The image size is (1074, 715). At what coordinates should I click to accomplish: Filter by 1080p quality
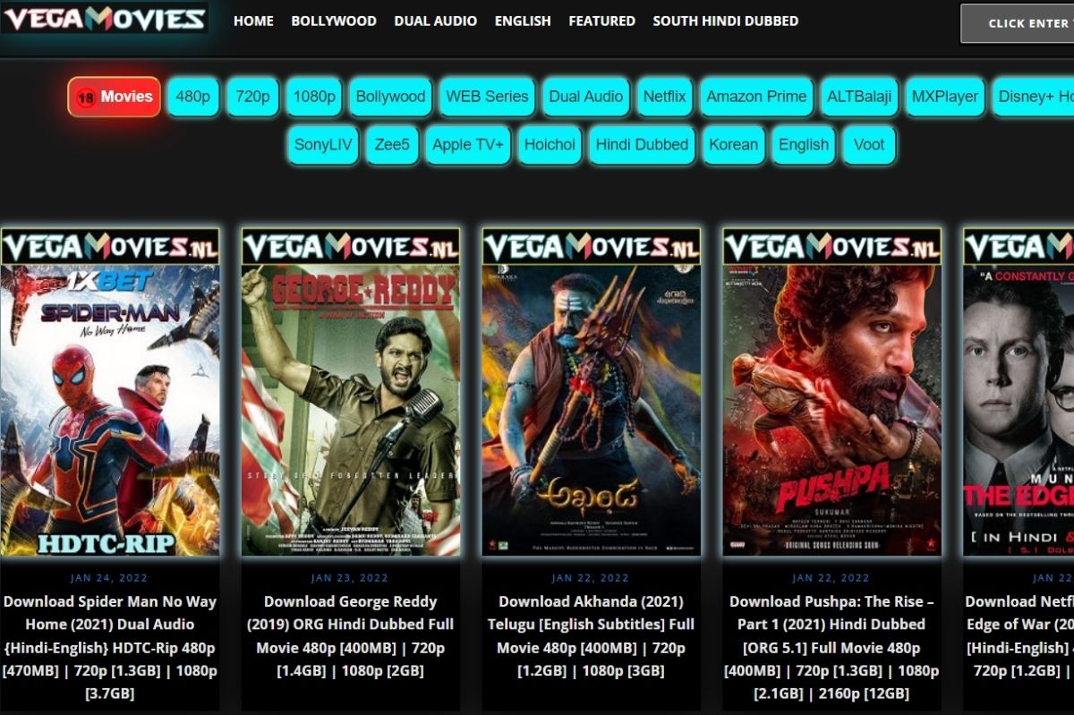pos(314,97)
